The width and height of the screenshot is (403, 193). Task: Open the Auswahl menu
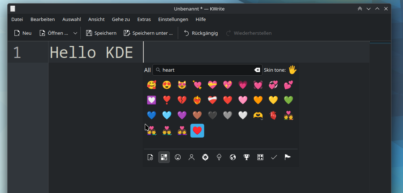pyautogui.click(x=71, y=19)
